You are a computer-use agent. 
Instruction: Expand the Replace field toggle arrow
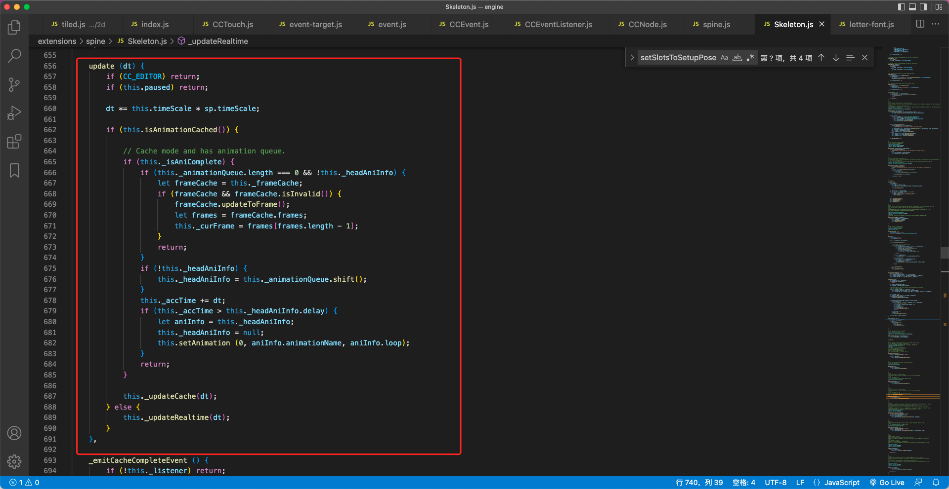pyautogui.click(x=632, y=58)
